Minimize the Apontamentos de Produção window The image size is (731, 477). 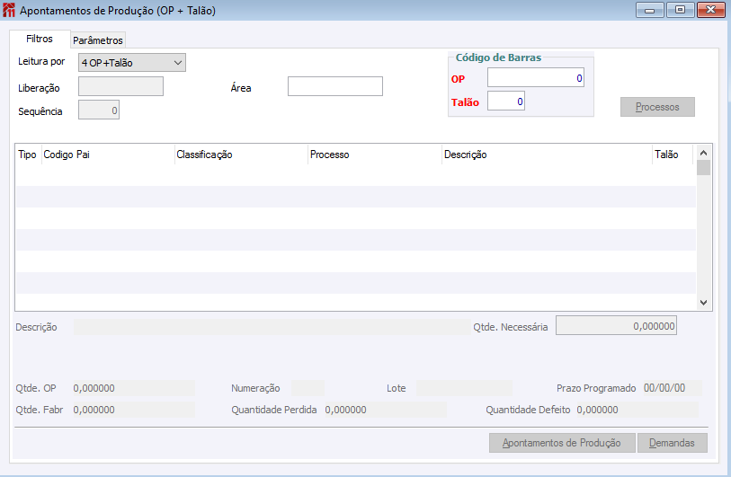(x=650, y=10)
